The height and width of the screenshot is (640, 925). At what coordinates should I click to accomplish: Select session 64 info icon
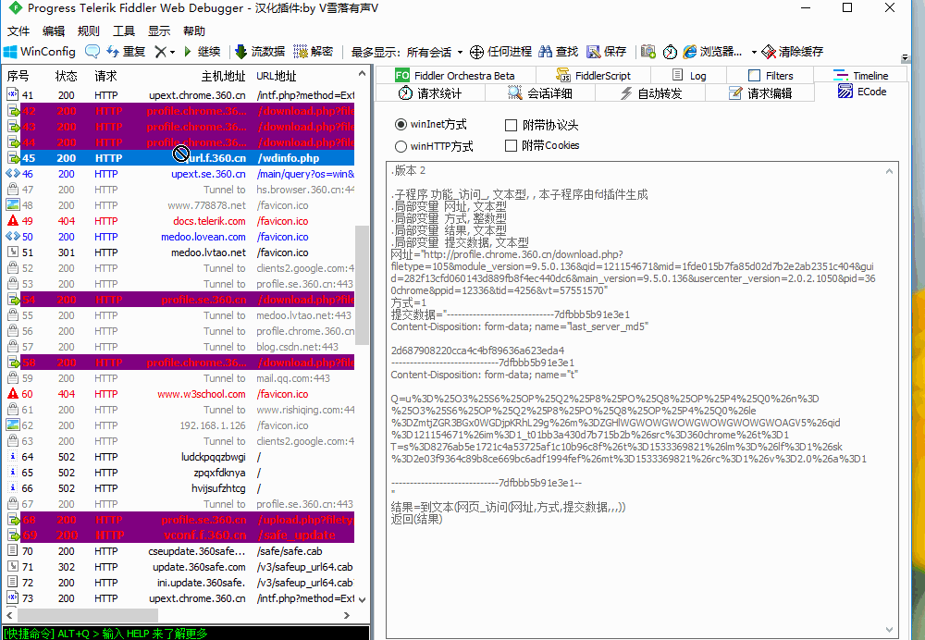click(x=12, y=457)
